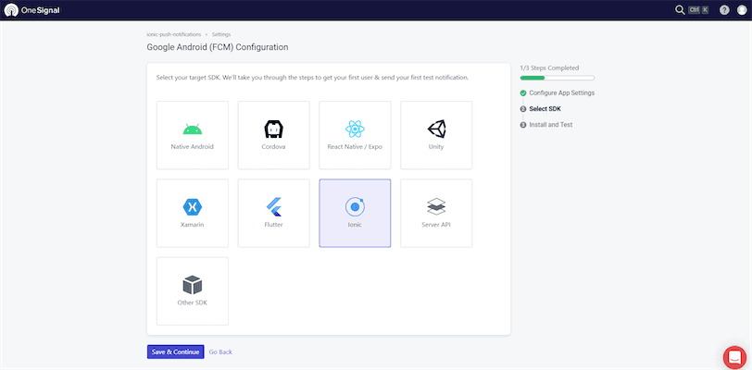Select the Xamarin SDK icon
The width and height of the screenshot is (752, 370).
193,207
